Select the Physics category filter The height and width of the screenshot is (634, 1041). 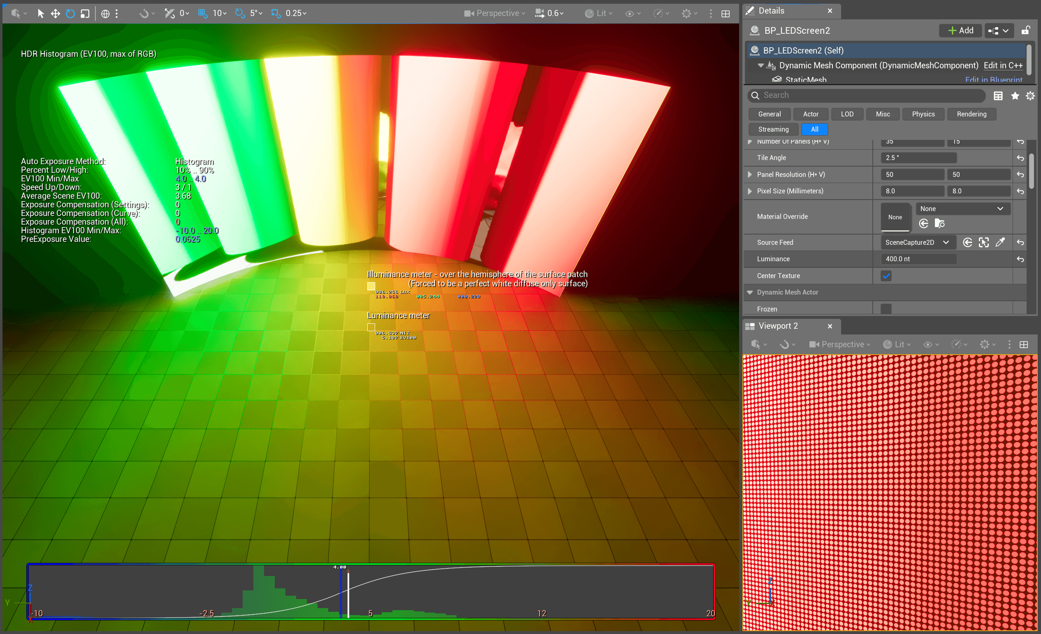923,114
